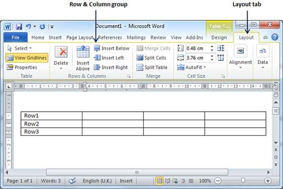Switch to the References tab
The height and width of the screenshot is (189, 283).
(110, 37)
